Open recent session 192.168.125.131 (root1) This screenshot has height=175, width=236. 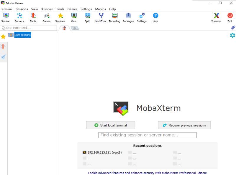click(102, 152)
